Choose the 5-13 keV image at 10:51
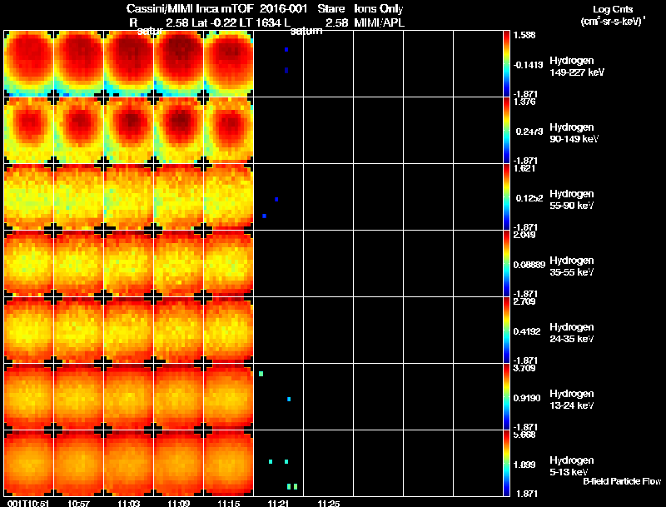 coord(29,464)
